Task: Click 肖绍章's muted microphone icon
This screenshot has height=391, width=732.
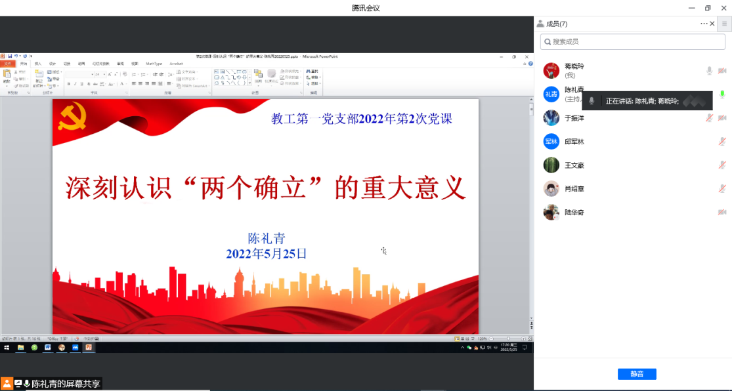Action: (x=722, y=189)
